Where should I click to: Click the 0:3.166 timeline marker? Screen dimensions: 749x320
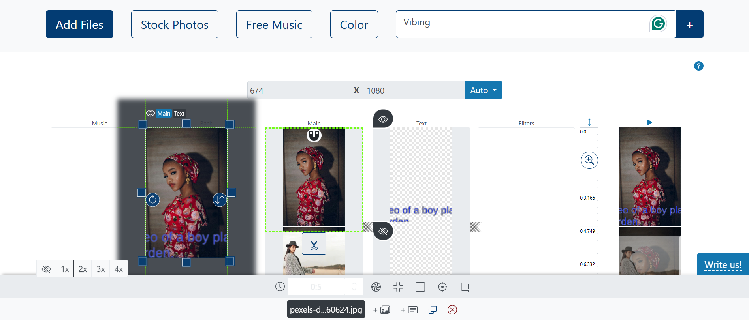(x=587, y=198)
